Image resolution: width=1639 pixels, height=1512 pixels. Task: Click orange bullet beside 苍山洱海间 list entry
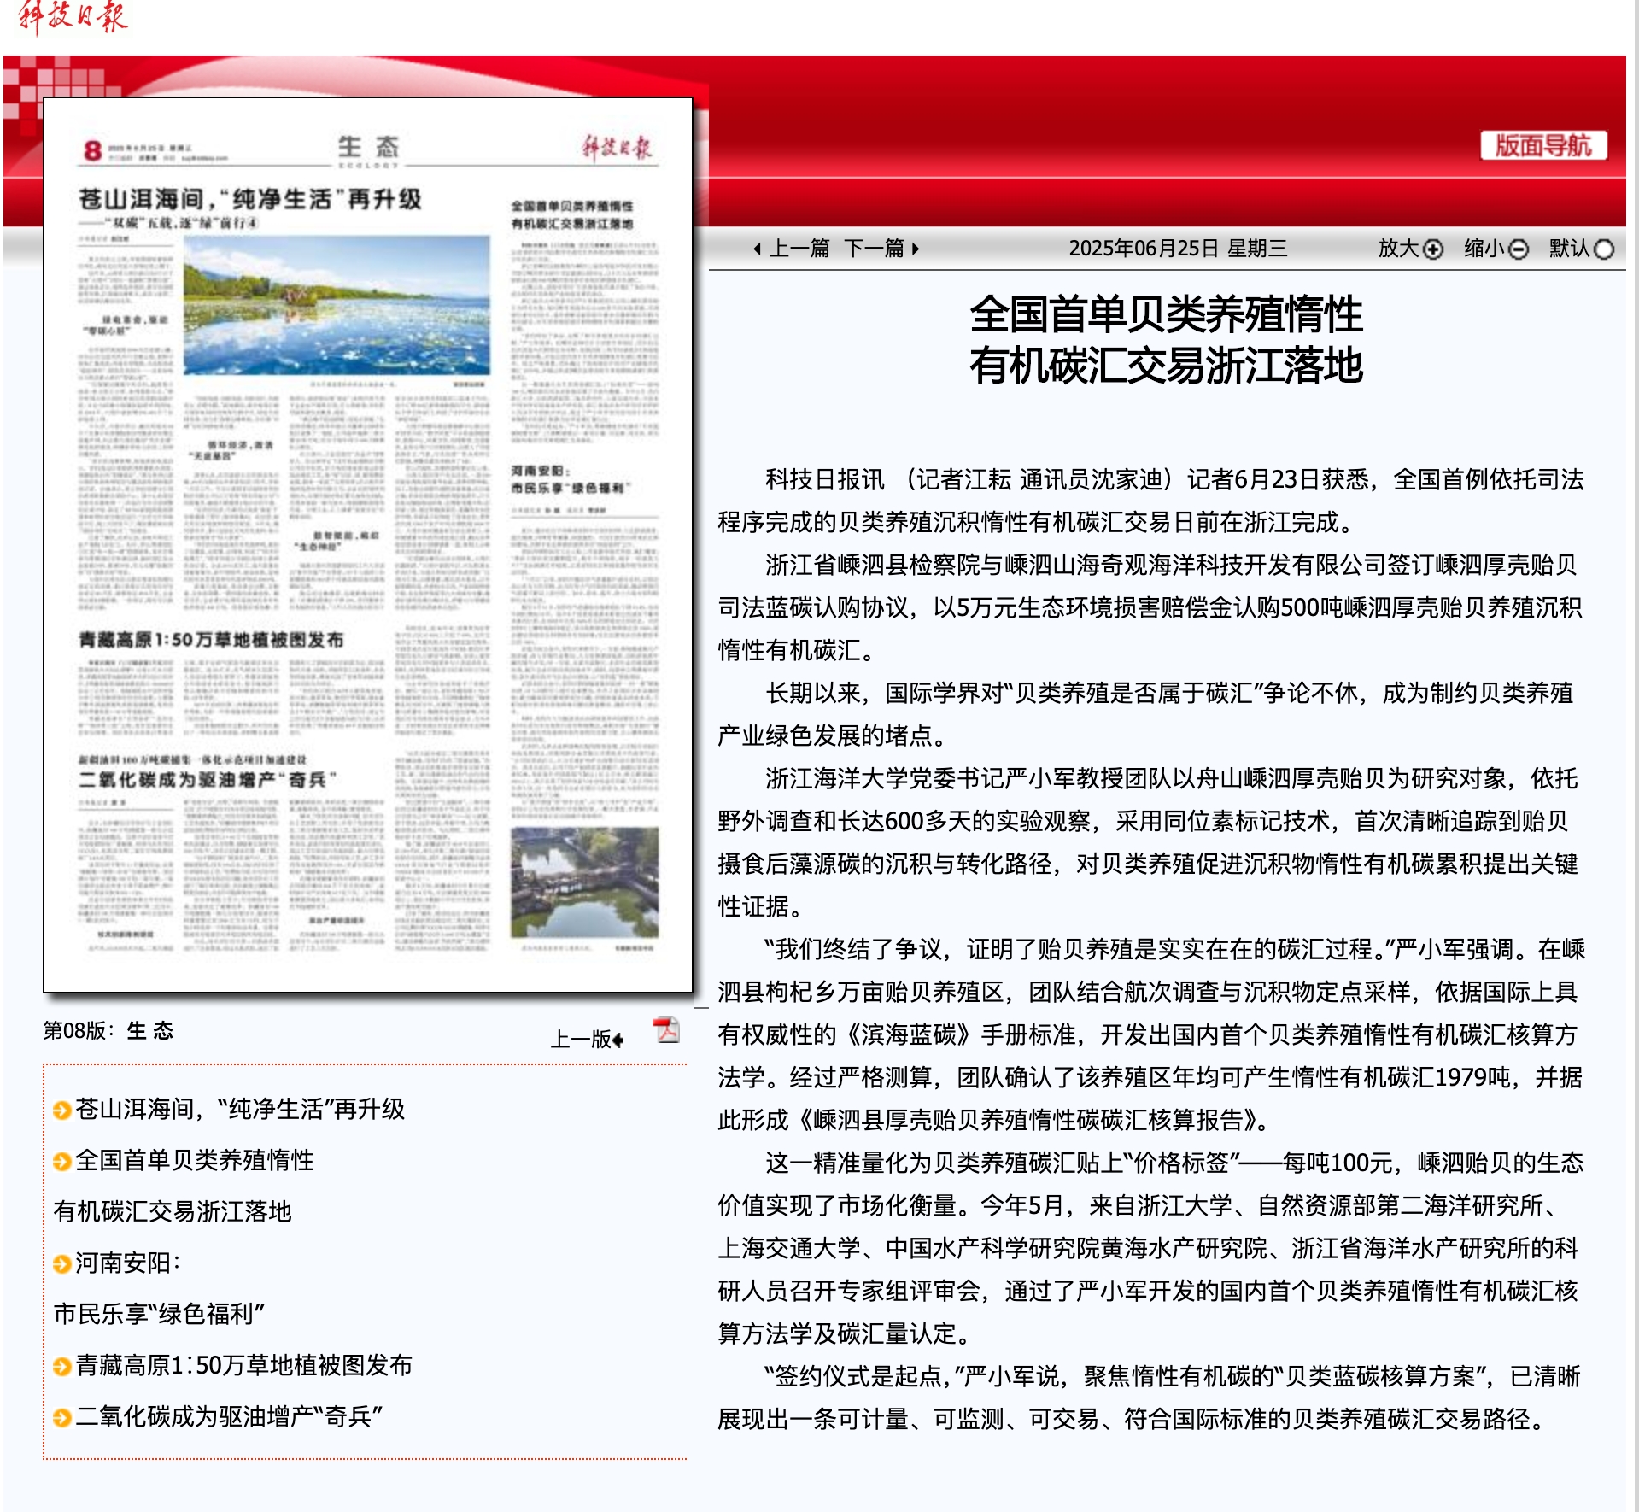tap(61, 1111)
